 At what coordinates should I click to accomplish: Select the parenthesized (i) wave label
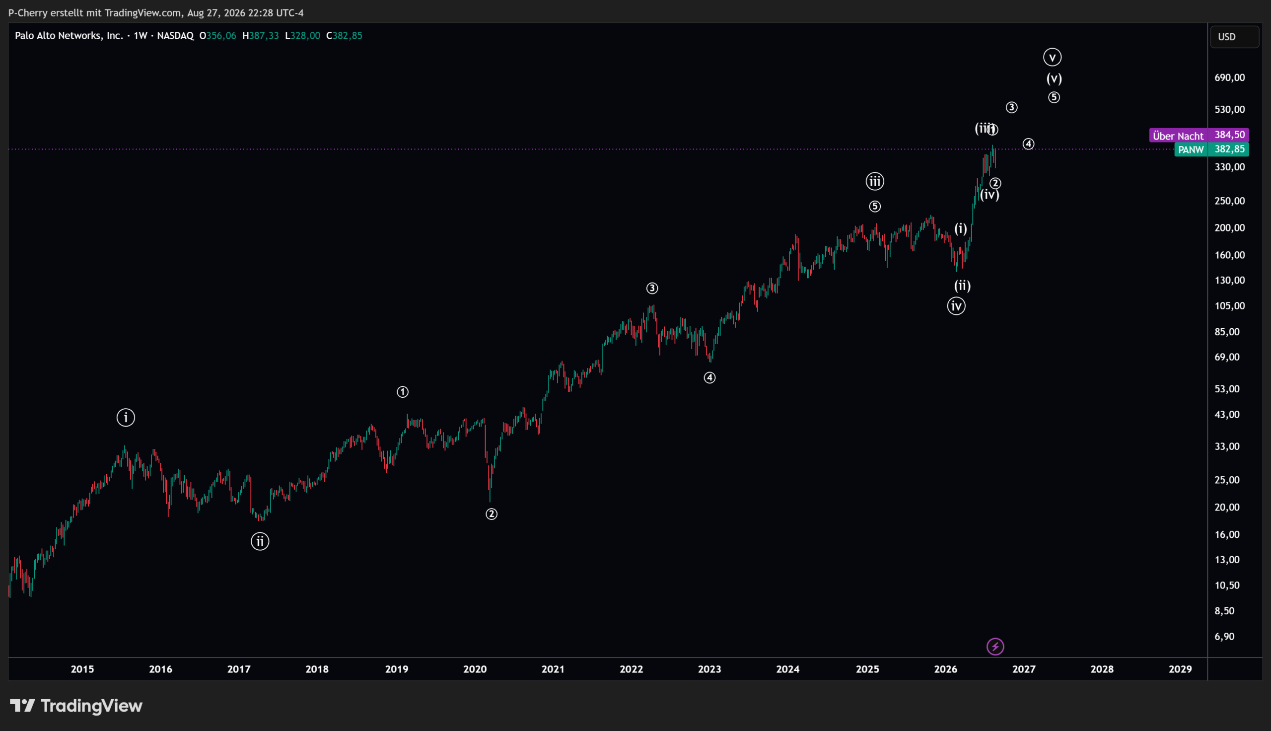tap(961, 229)
